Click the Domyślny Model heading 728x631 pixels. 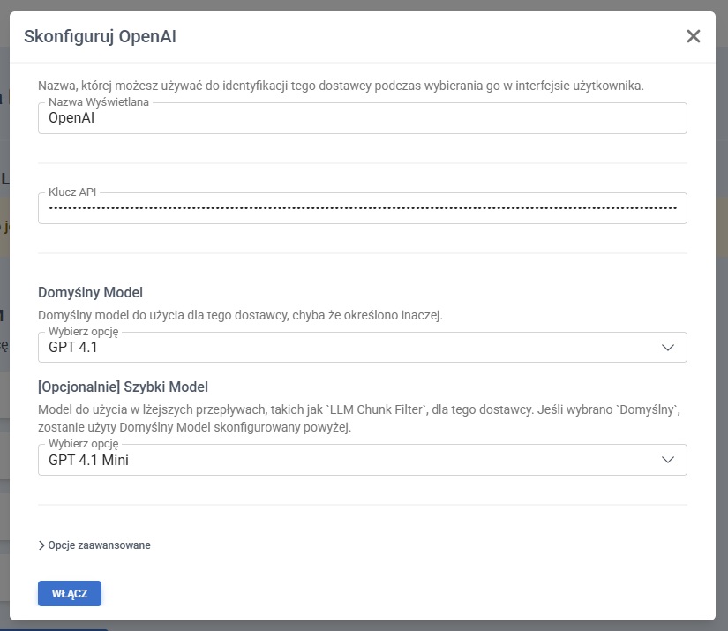click(x=90, y=292)
